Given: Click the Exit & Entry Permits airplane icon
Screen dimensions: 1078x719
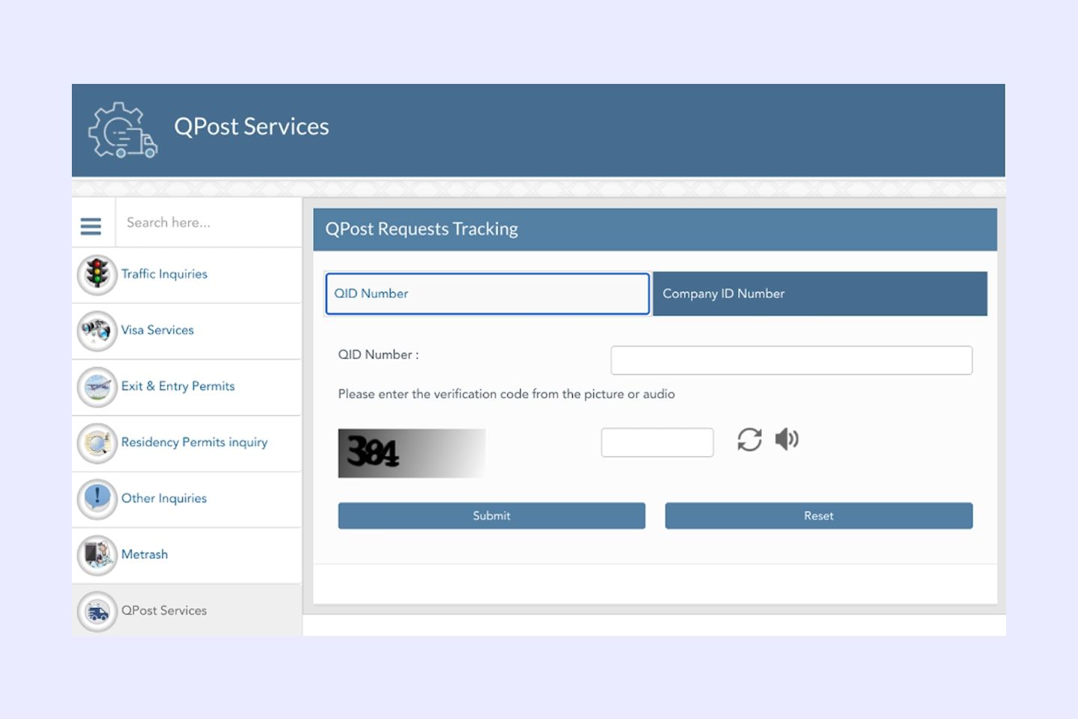Looking at the screenshot, I should [x=97, y=386].
